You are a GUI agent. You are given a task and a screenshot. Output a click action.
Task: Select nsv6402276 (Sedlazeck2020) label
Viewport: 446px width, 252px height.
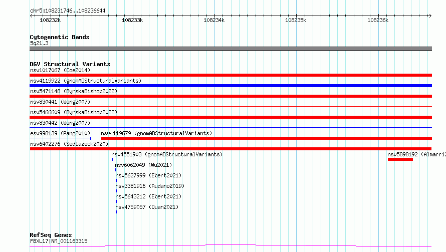pyautogui.click(x=69, y=144)
